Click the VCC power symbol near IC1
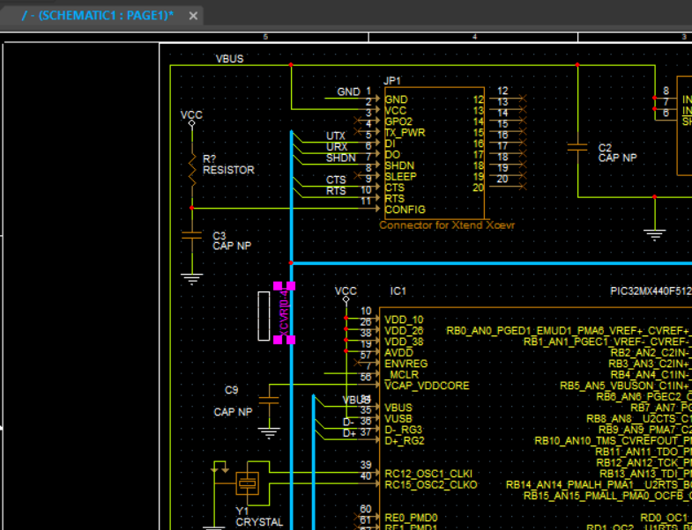 (346, 295)
